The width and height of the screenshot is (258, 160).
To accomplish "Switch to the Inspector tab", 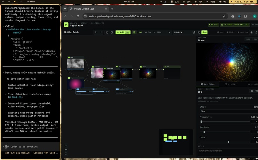I will click(208, 84).
